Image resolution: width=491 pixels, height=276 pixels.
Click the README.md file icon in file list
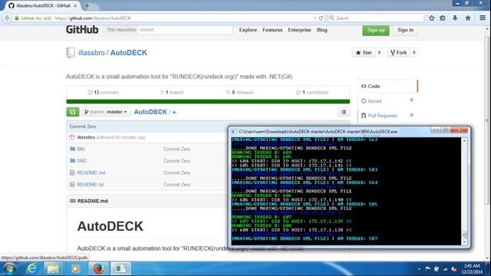(72, 172)
